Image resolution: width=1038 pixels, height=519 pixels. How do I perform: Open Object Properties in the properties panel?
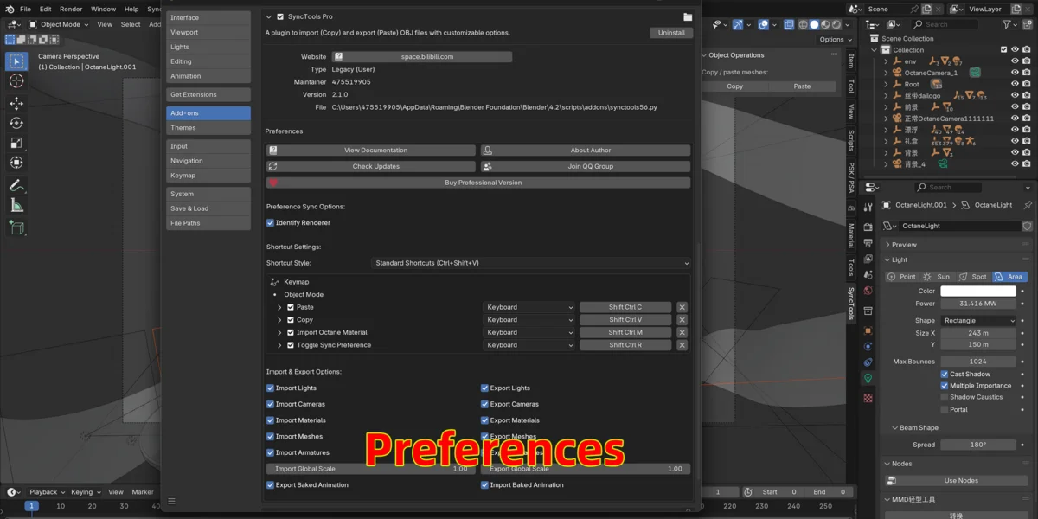(x=869, y=328)
